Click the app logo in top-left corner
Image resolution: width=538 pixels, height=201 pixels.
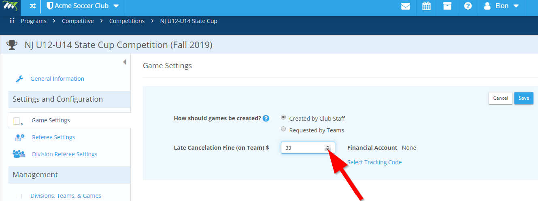[11, 6]
